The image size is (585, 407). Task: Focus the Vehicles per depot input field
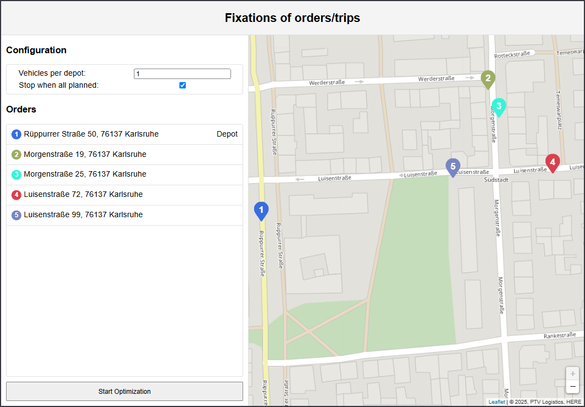pos(182,74)
